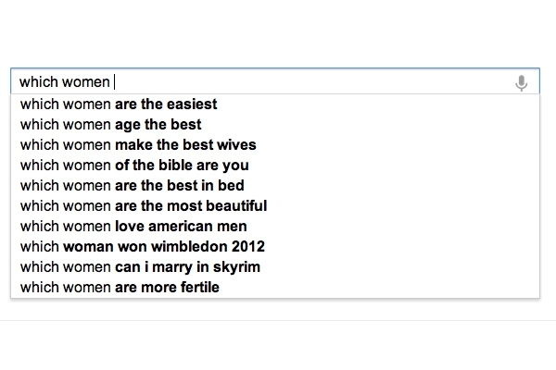The width and height of the screenshot is (556, 370).
Task: Pick 'which women make the best wives'
Action: (275, 145)
